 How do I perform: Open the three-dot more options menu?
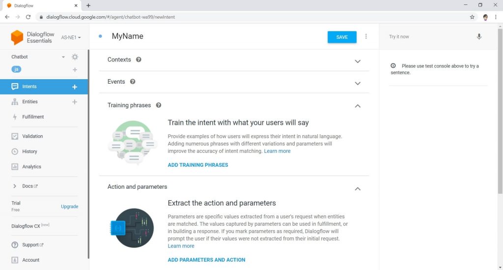point(366,36)
